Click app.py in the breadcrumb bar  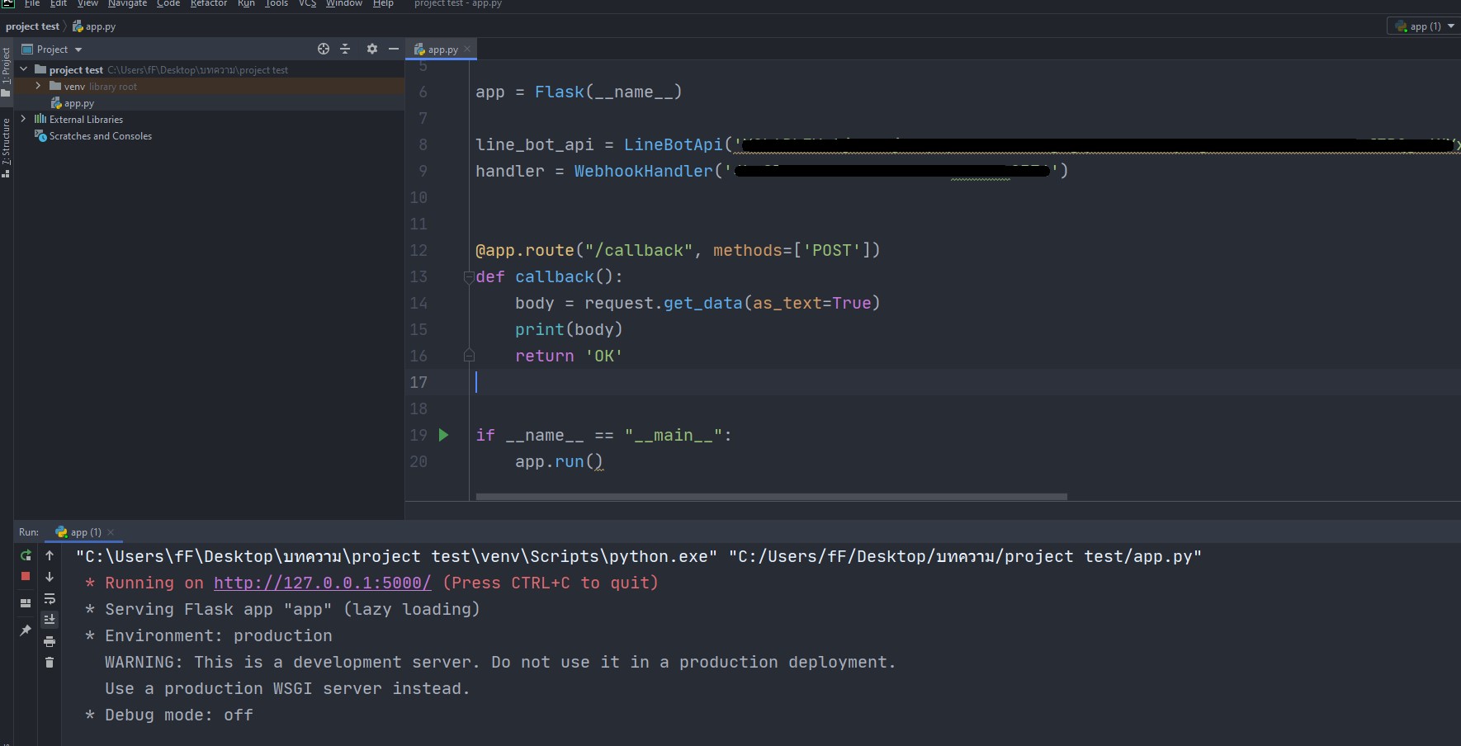tap(94, 26)
